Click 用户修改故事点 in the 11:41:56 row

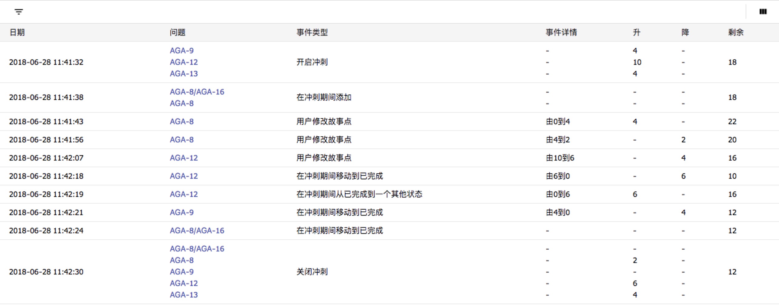point(324,140)
